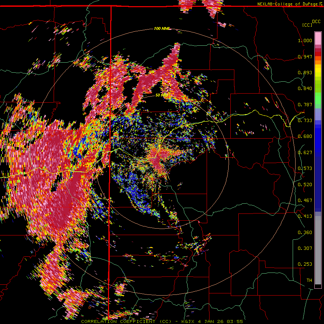324x324 pixels.
Task: Click the 0.627 scale value
Action: tap(305, 153)
